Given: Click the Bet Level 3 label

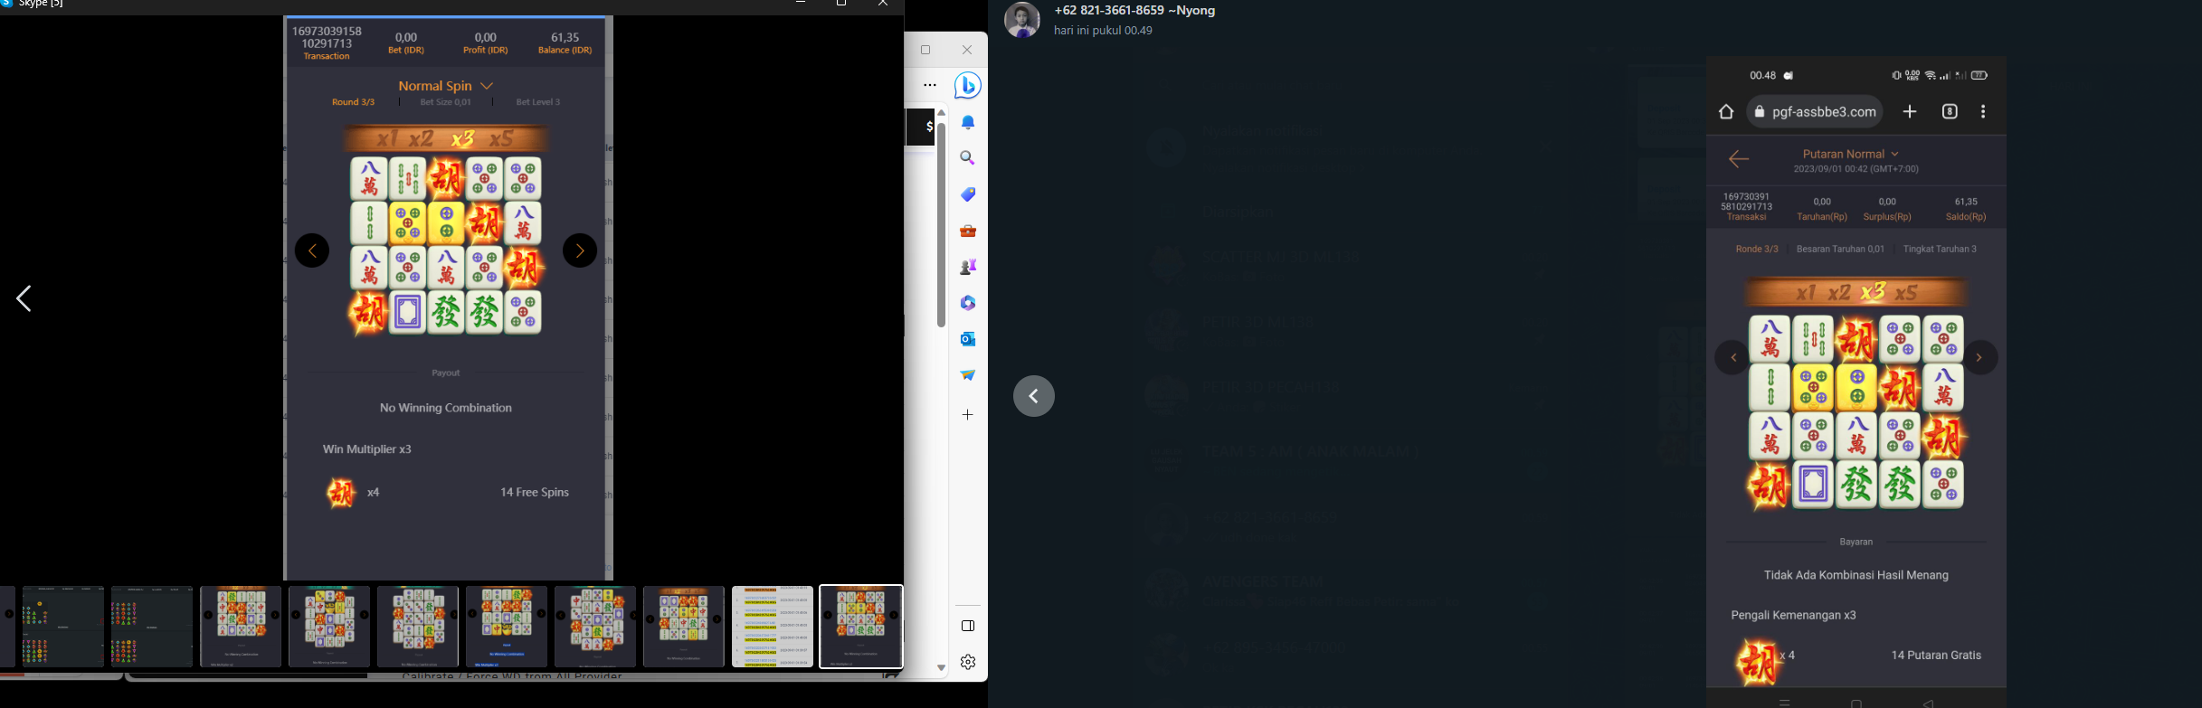Looking at the screenshot, I should (537, 102).
